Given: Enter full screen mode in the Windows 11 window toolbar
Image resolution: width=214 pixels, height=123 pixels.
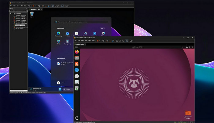Looking at the screenshot, I should 58,6.
